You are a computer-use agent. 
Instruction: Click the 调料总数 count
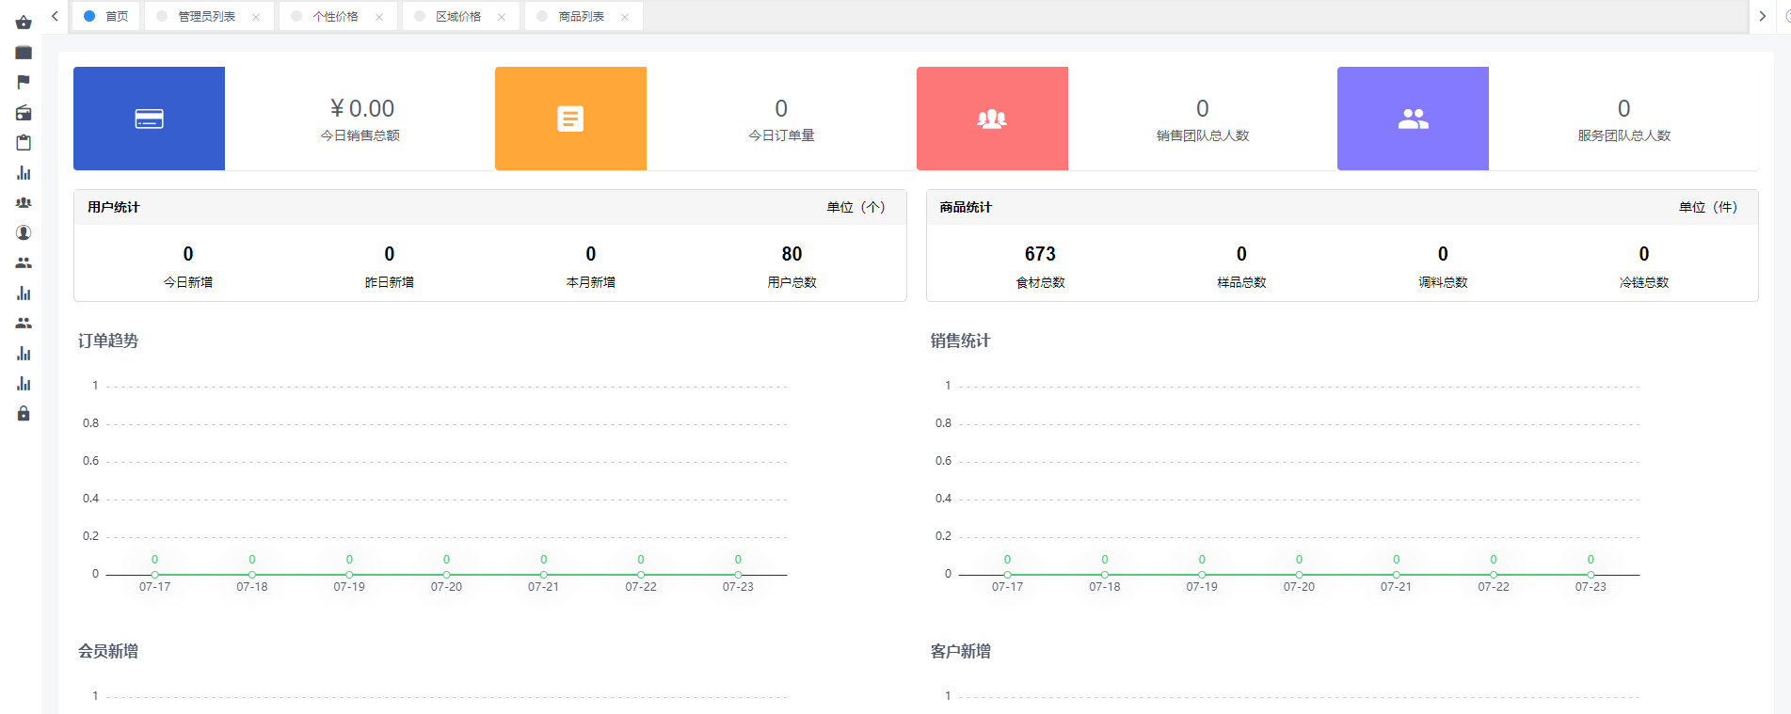1443,254
